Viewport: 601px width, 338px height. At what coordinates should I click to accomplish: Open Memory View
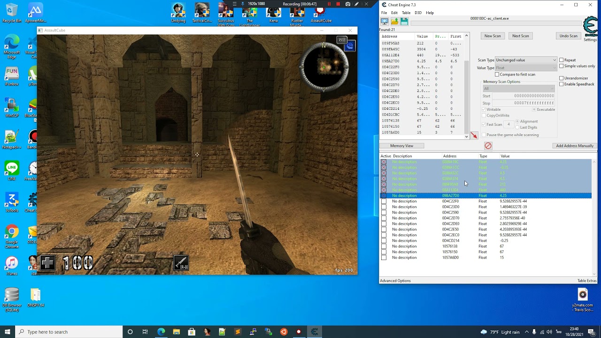click(401, 146)
